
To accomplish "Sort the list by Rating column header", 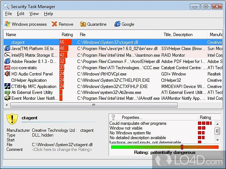I will coord(68,35).
